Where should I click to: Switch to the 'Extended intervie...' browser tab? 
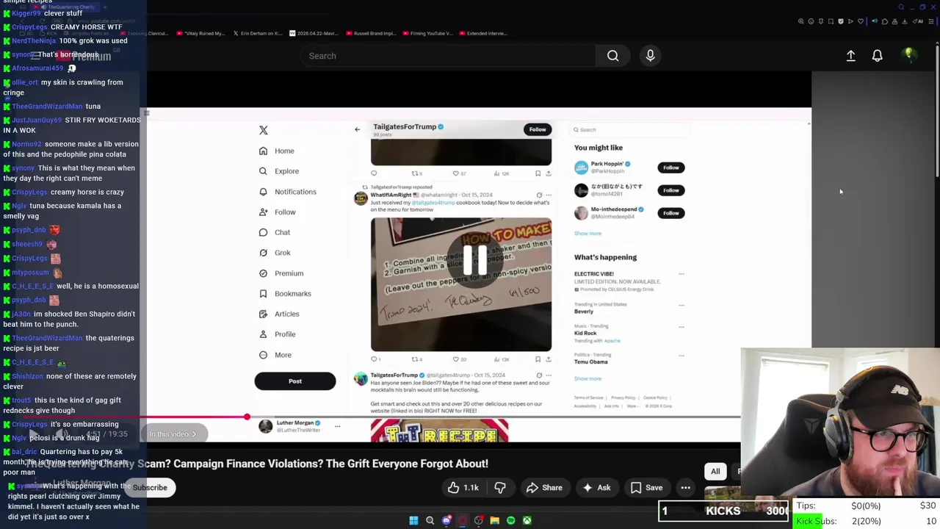[x=482, y=33]
